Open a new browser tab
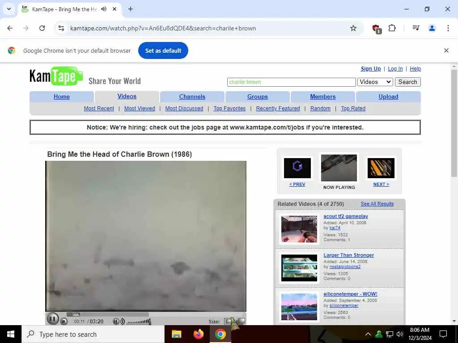This screenshot has height=343, width=458. tap(131, 9)
